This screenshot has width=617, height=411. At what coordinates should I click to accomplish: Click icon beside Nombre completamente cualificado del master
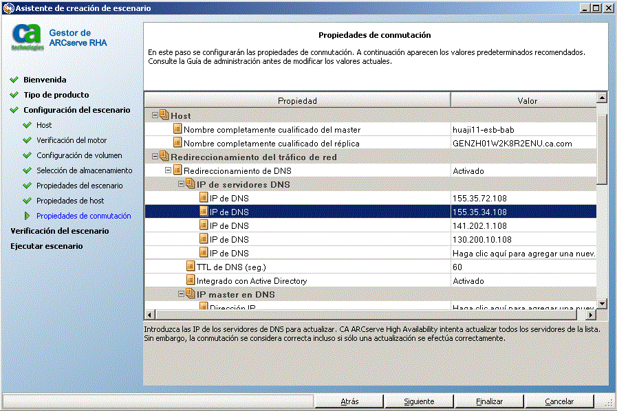click(177, 129)
